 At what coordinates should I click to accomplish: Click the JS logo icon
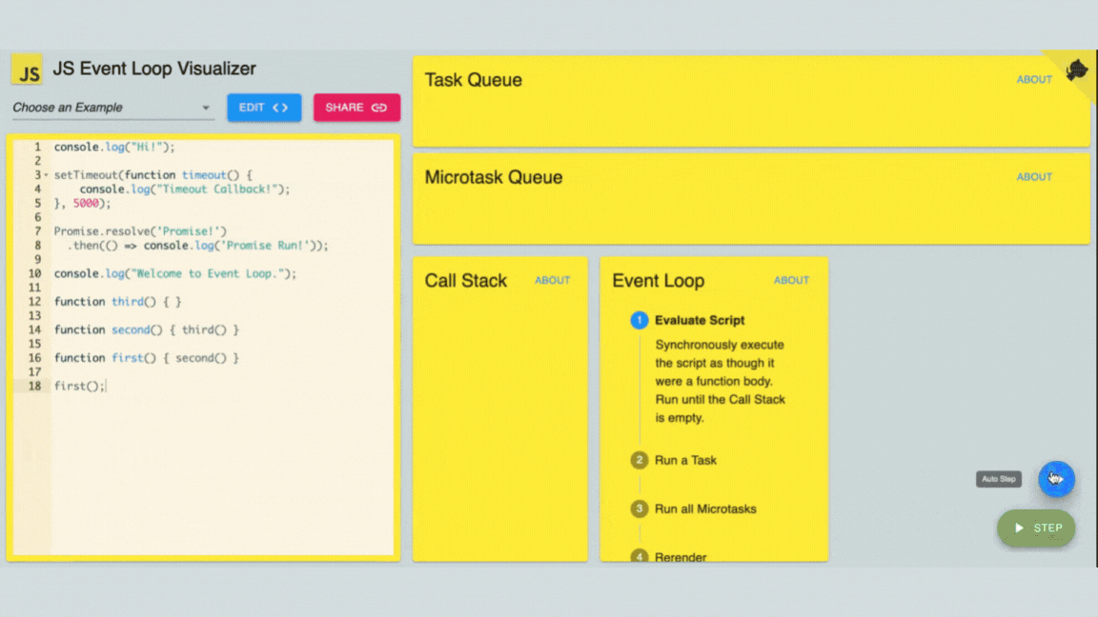click(27, 70)
